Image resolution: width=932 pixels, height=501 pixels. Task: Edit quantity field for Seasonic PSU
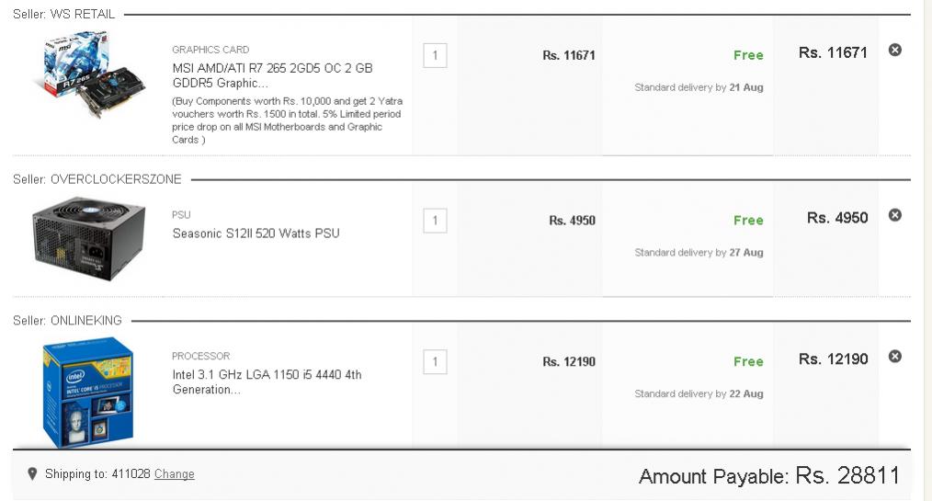(x=435, y=221)
